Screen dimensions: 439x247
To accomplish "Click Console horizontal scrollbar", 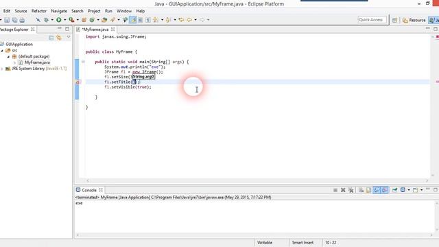I will click(x=254, y=235).
